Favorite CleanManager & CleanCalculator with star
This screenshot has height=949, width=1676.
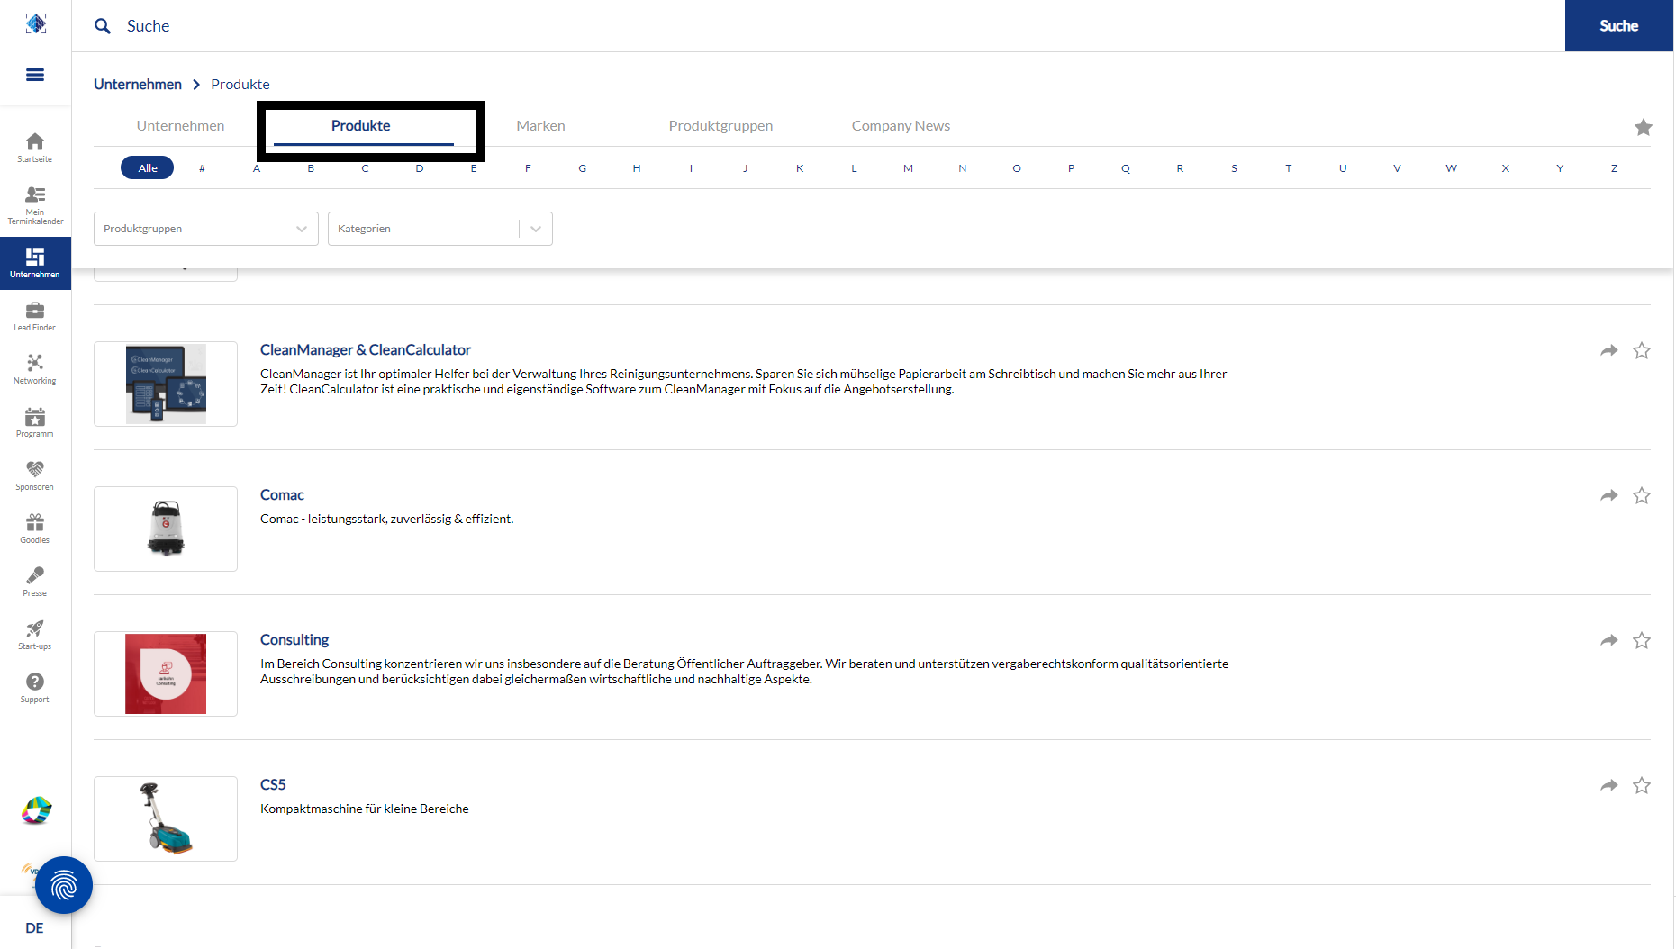point(1642,350)
